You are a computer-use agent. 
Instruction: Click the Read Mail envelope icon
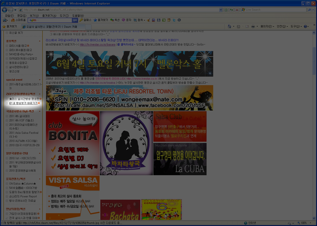247,27
